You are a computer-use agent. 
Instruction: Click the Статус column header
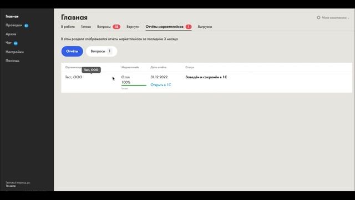pos(190,67)
